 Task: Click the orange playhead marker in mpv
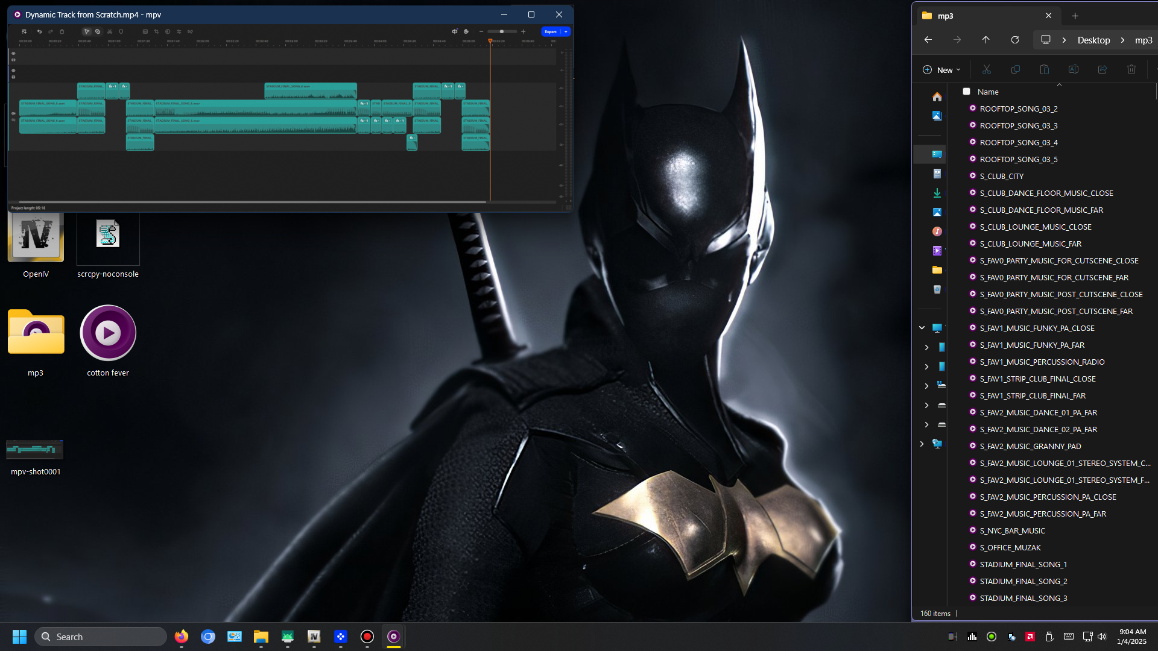[490, 41]
